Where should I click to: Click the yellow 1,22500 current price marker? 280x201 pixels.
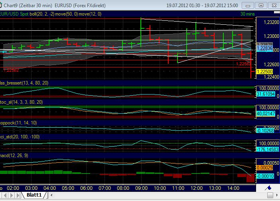coord(264,72)
